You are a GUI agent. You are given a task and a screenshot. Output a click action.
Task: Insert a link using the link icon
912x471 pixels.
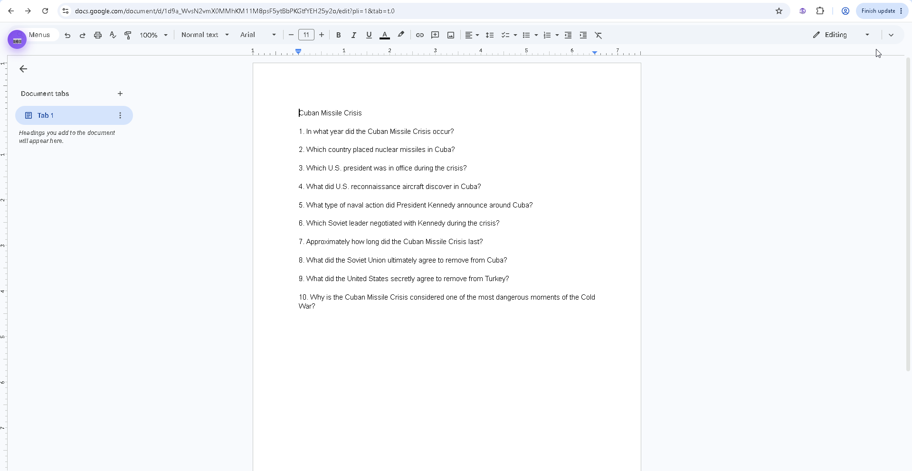[x=420, y=35]
